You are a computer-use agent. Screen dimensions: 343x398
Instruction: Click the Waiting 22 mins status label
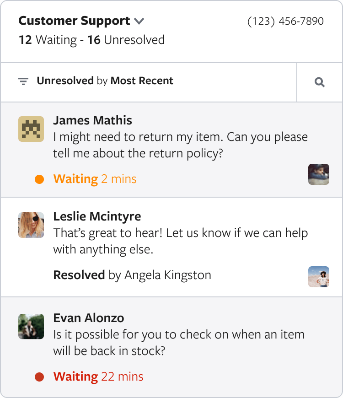(98, 377)
